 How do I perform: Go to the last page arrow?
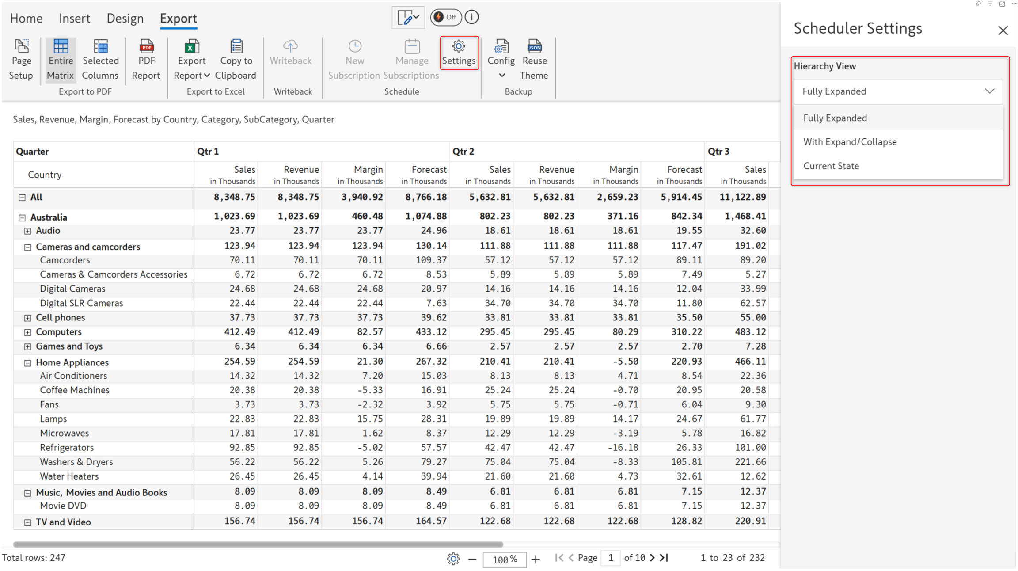point(664,558)
